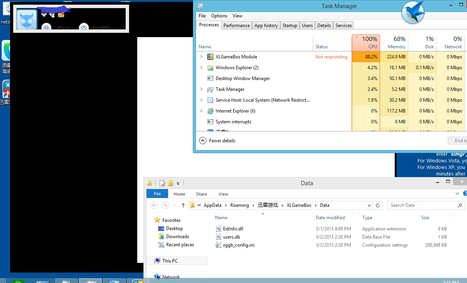Screen dimensions: 467x283
Task: Open Customize Quick Access Toolbar dropdown
Action: (x=178, y=184)
